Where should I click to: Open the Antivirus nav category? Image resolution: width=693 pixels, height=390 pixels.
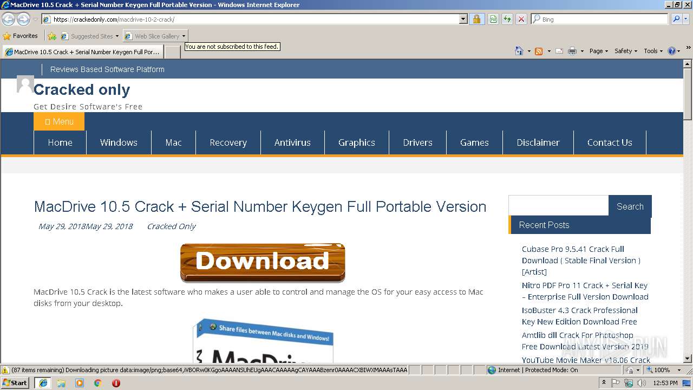pyautogui.click(x=292, y=142)
